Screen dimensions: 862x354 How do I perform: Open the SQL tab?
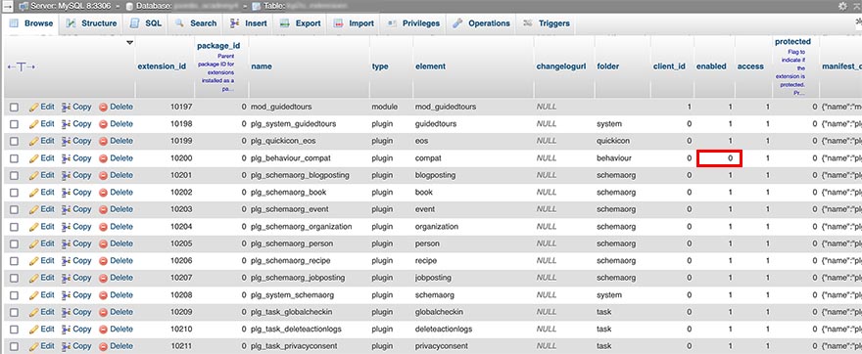pos(146,23)
